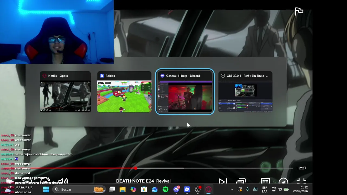Open Discord from the taskbar
Image resolution: width=347 pixels, height=195 pixels.
tap(176, 189)
